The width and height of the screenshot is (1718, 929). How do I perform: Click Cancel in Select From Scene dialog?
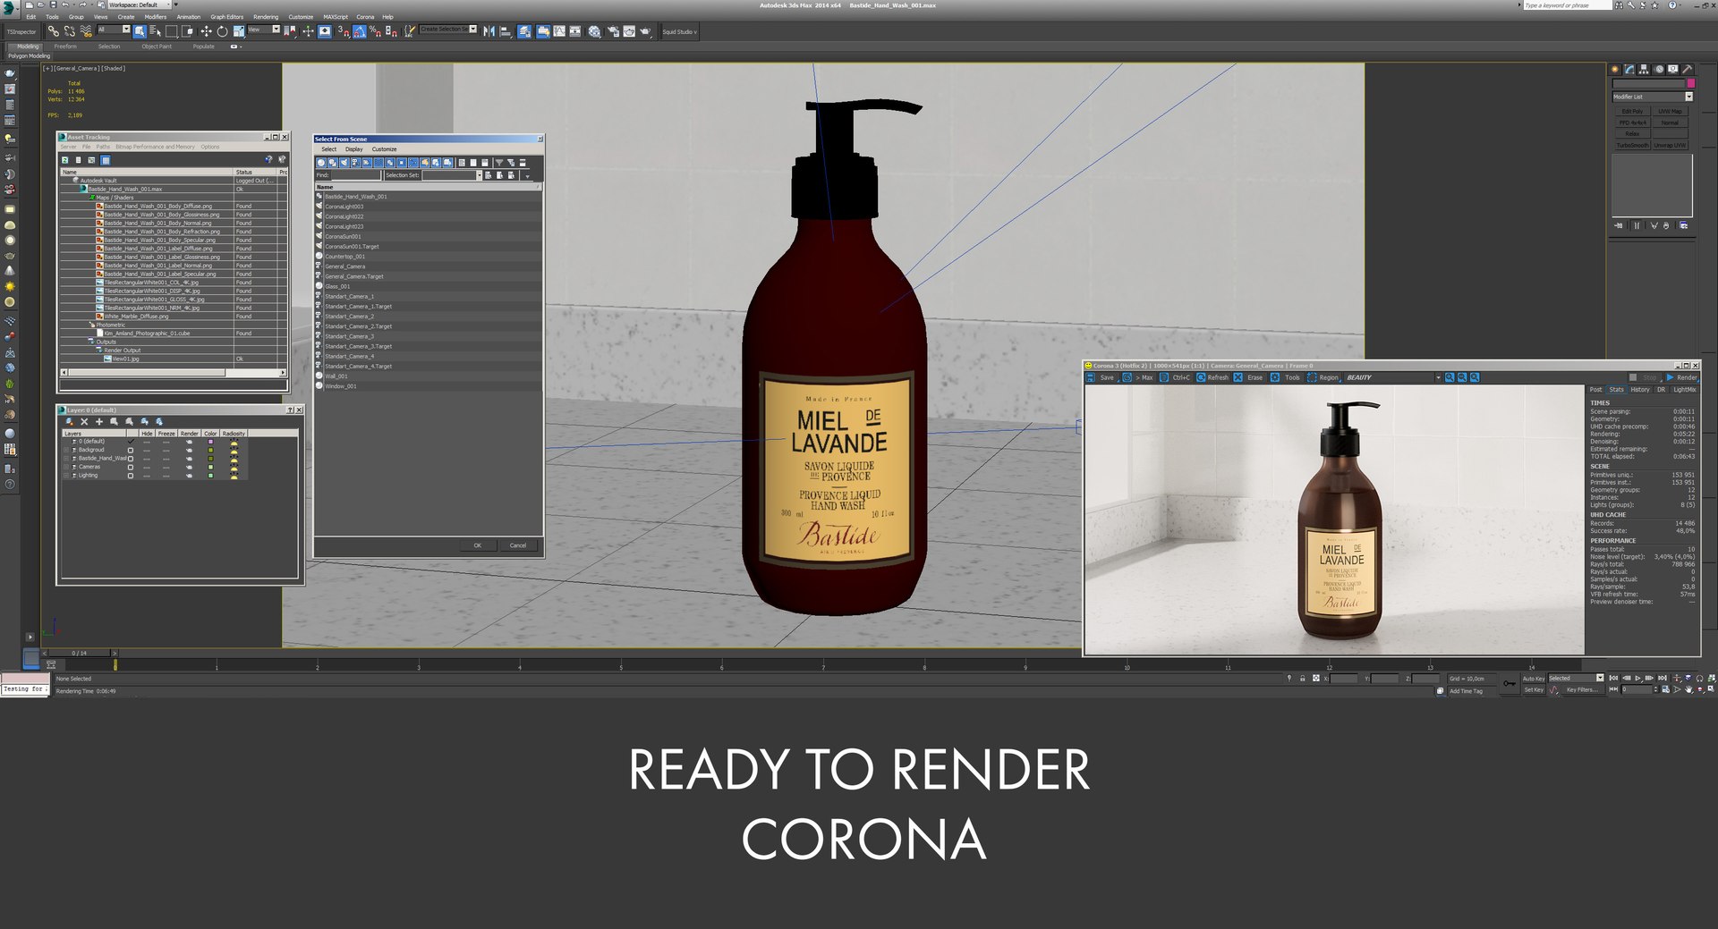coord(518,545)
